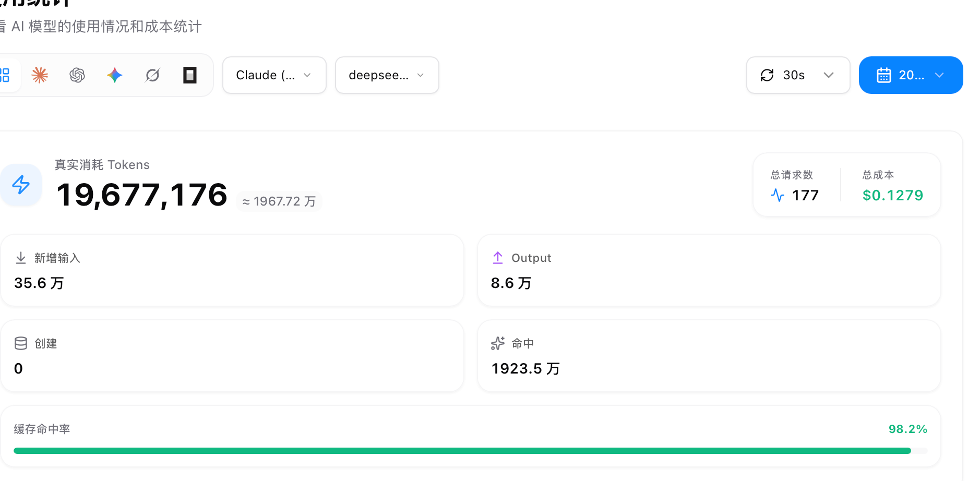
Task: Click the cache hit value 1923.5 万
Action: pos(525,368)
